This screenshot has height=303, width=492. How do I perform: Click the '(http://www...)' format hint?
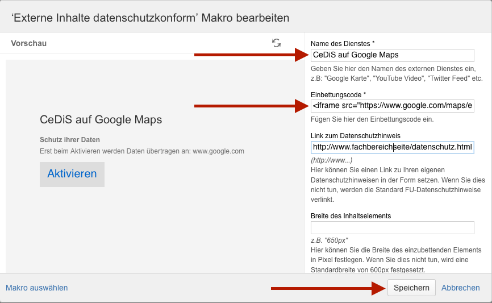tap(331, 160)
